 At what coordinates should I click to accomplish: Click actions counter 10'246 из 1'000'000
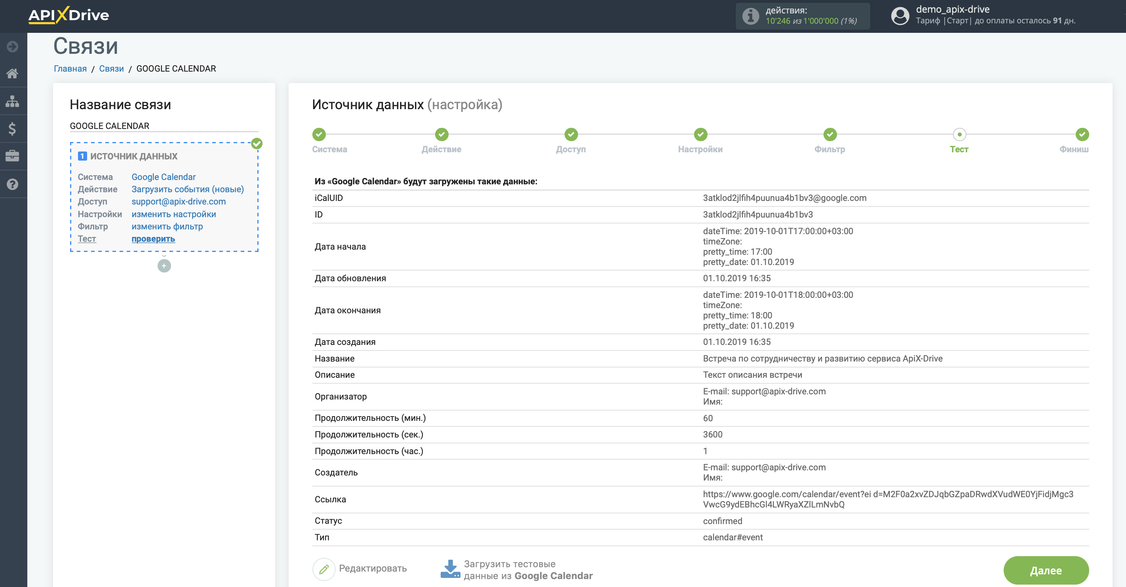[x=811, y=21]
